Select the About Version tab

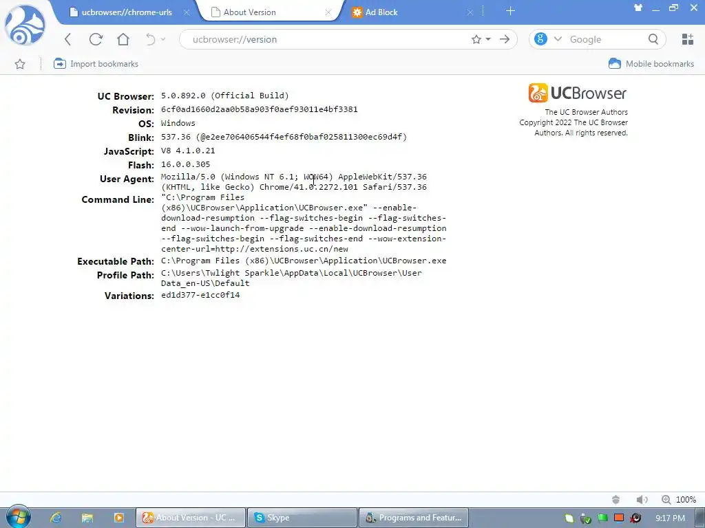pyautogui.click(x=249, y=12)
